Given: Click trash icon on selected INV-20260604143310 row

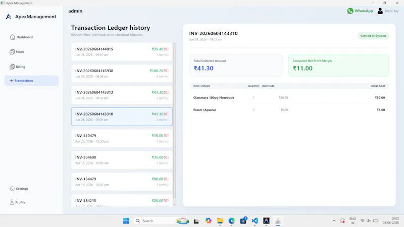Looking at the screenshot, I should (x=166, y=114).
